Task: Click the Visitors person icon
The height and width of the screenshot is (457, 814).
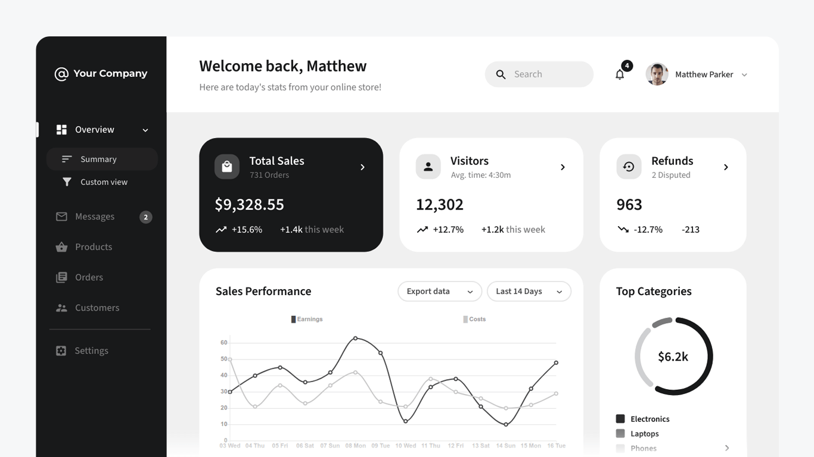Action: point(428,167)
